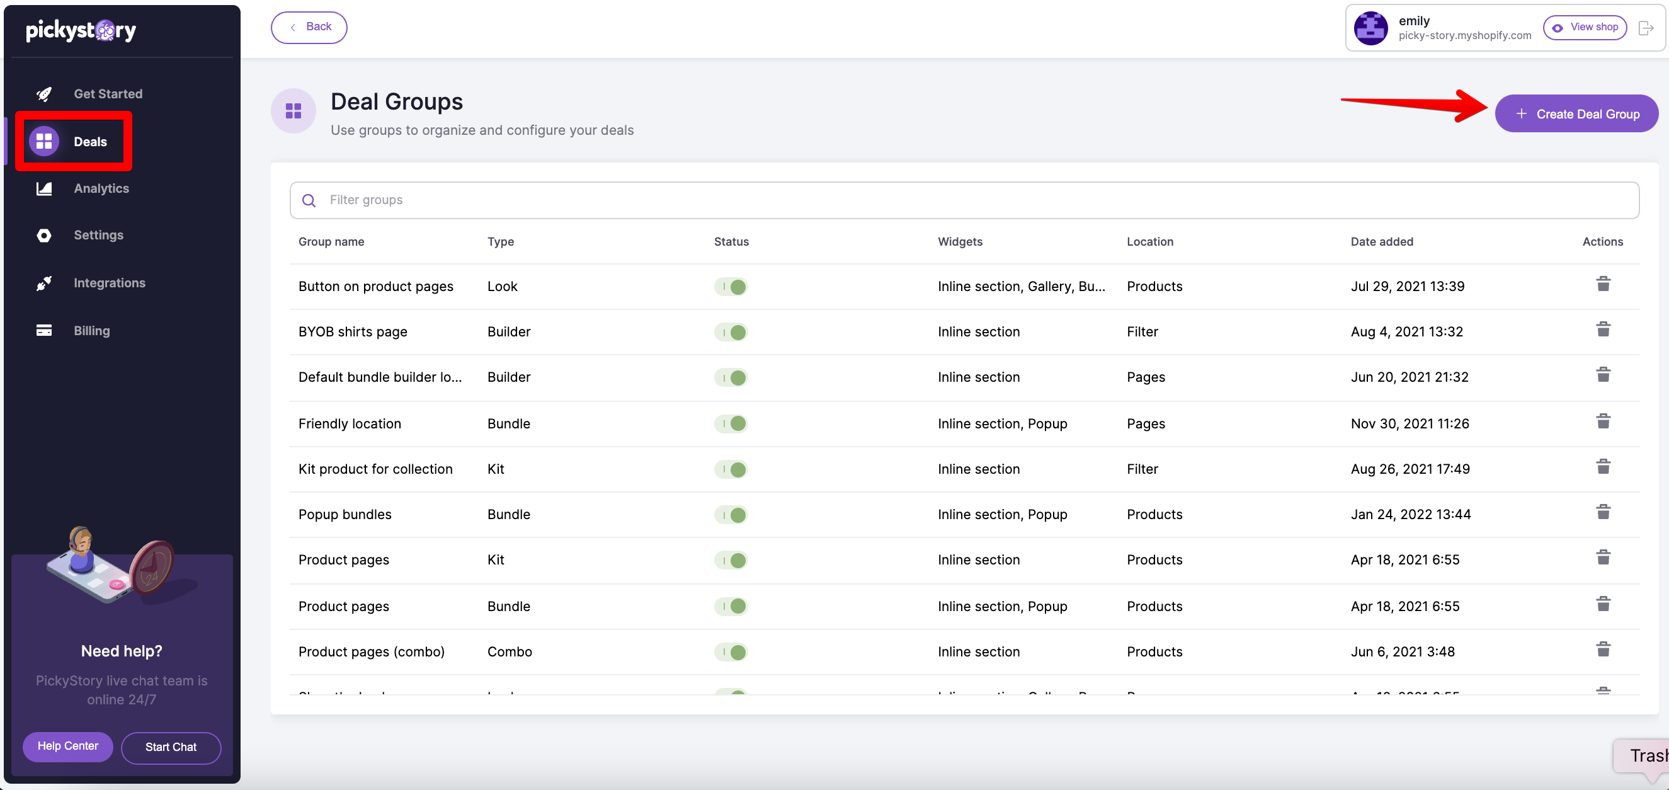The height and width of the screenshot is (790, 1669).
Task: Click the Settings gear icon
Action: point(43,235)
